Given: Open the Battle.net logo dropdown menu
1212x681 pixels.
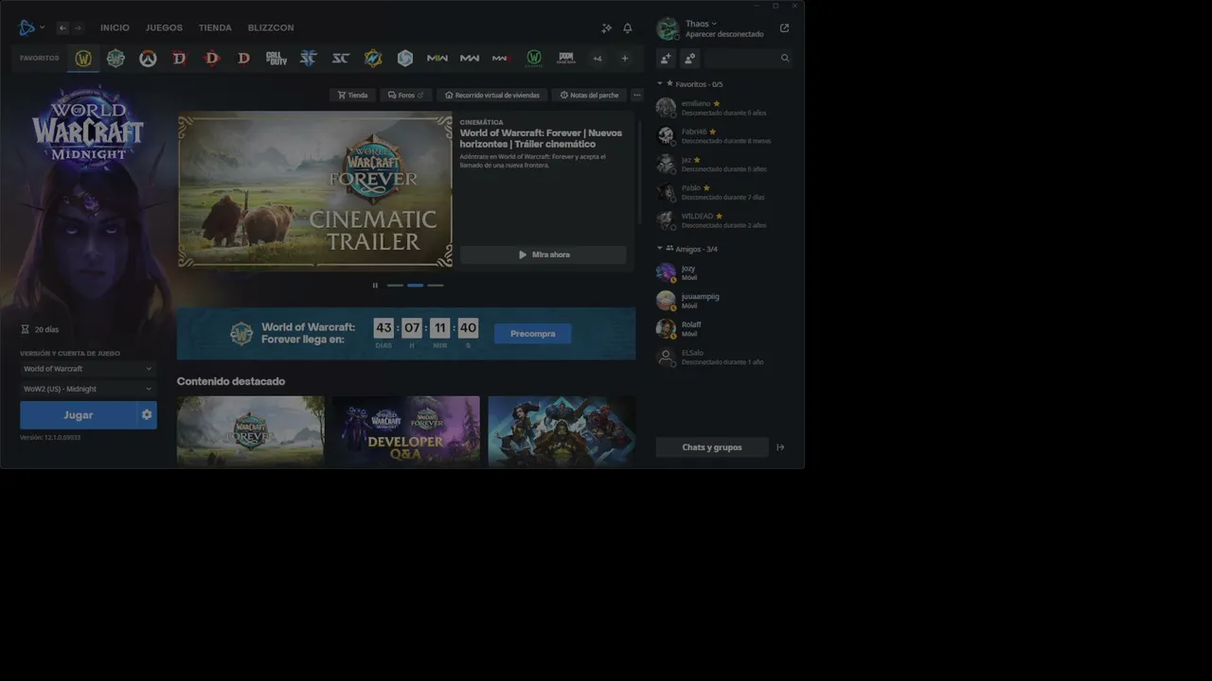Looking at the screenshot, I should point(31,28).
